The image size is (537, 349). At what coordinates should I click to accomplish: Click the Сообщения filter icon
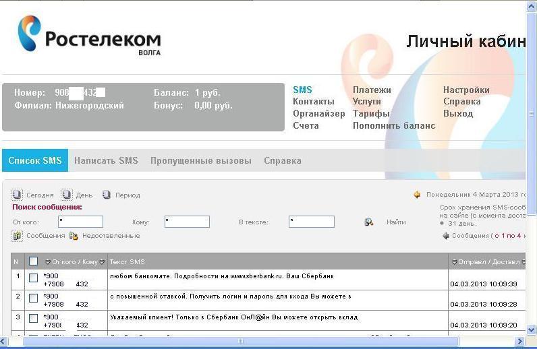[17, 236]
